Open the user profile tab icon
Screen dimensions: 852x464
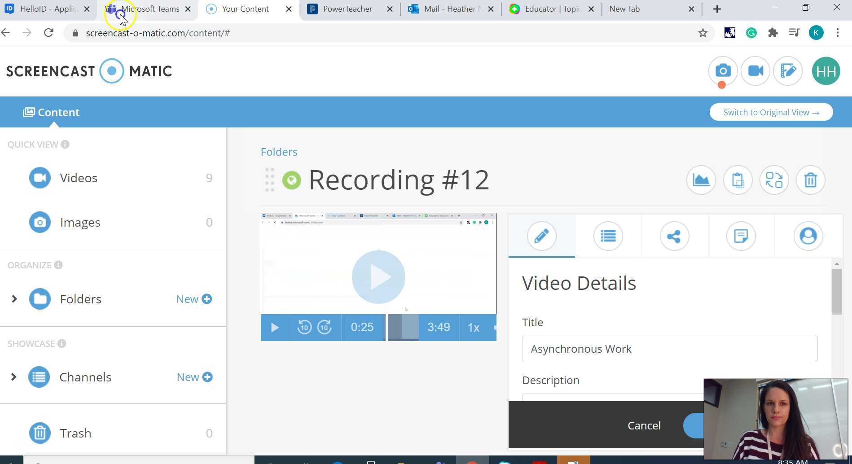808,236
